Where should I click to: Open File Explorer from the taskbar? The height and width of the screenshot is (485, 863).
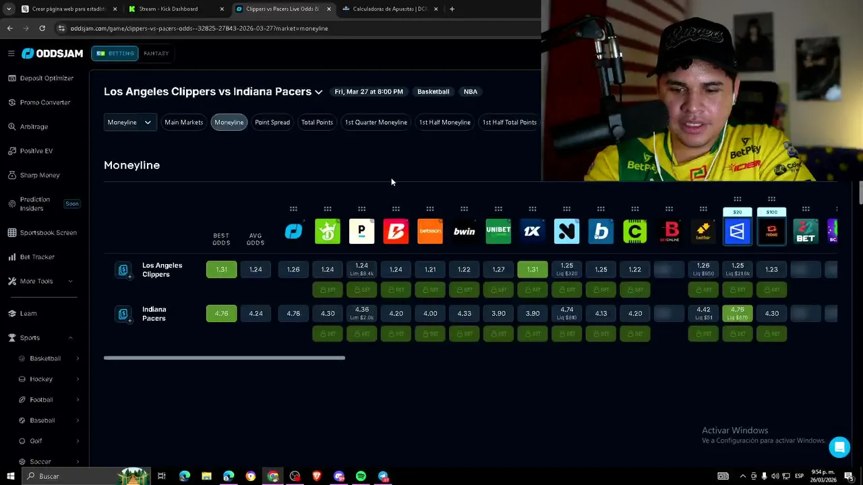point(206,476)
